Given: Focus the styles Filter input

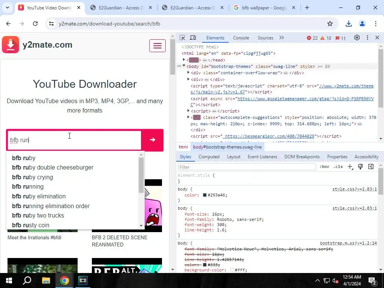Looking at the screenshot, I should tap(247, 167).
